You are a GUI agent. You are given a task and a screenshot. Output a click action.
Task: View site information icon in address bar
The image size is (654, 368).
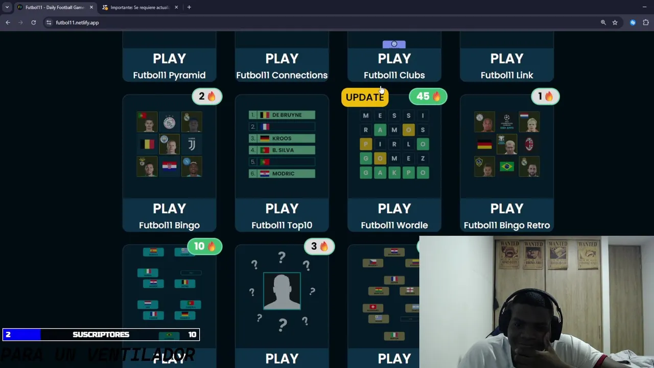tap(49, 22)
